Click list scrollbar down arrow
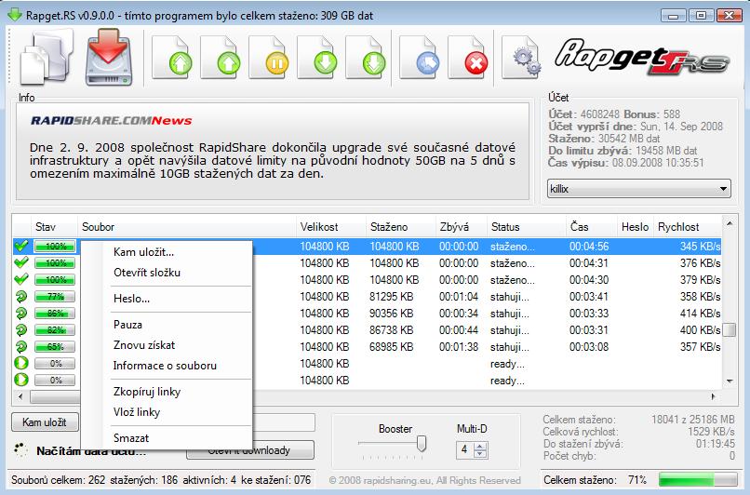The width and height of the screenshot is (750, 495). tap(730, 381)
